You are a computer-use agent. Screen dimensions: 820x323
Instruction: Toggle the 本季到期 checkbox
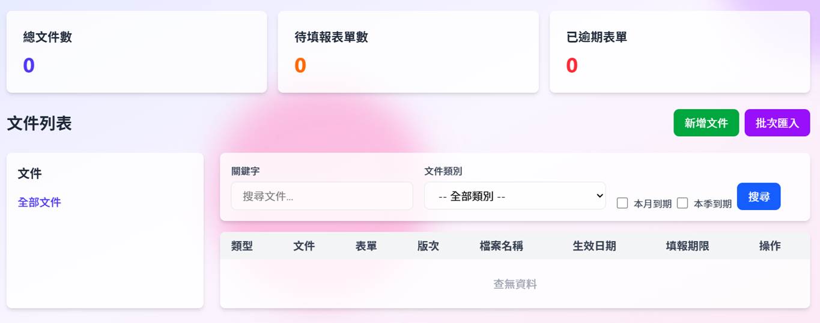(682, 203)
